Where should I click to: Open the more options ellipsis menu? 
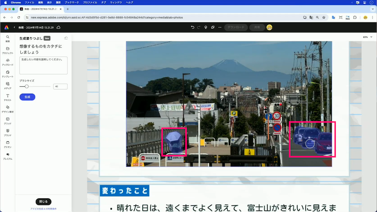[220, 27]
